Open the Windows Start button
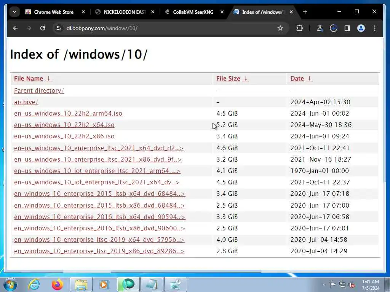This screenshot has width=390, height=292. point(10,284)
